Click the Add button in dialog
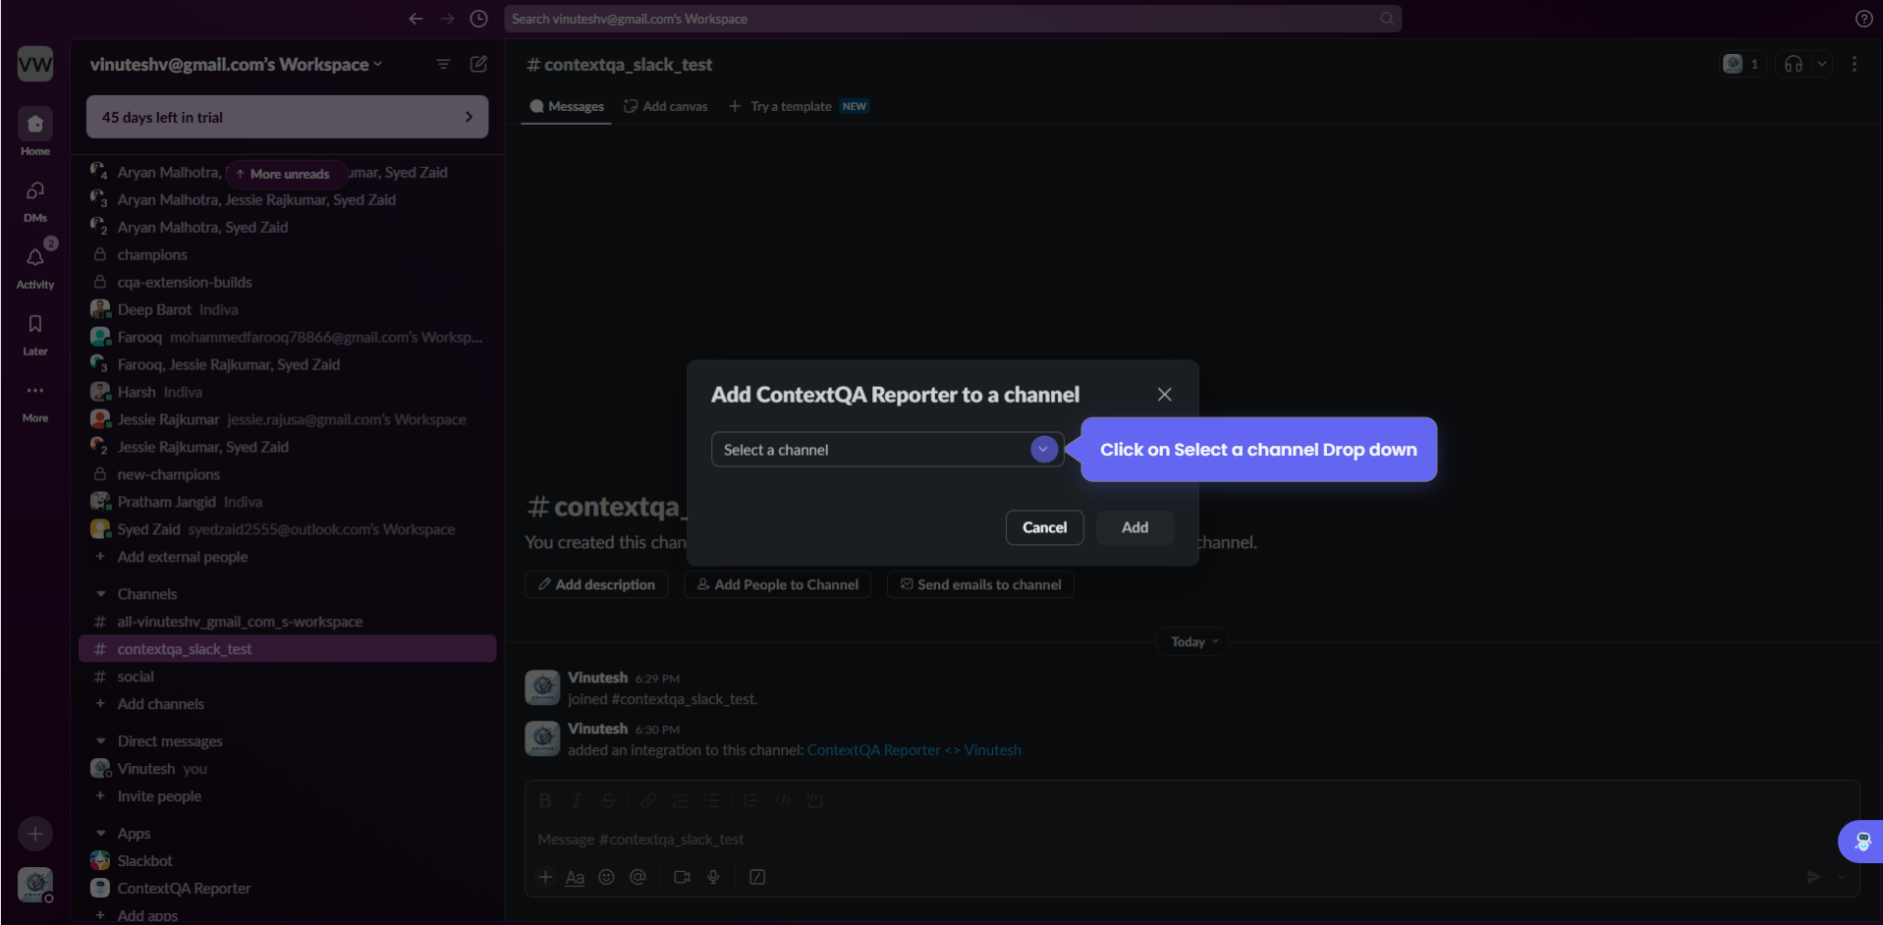 [x=1135, y=527]
